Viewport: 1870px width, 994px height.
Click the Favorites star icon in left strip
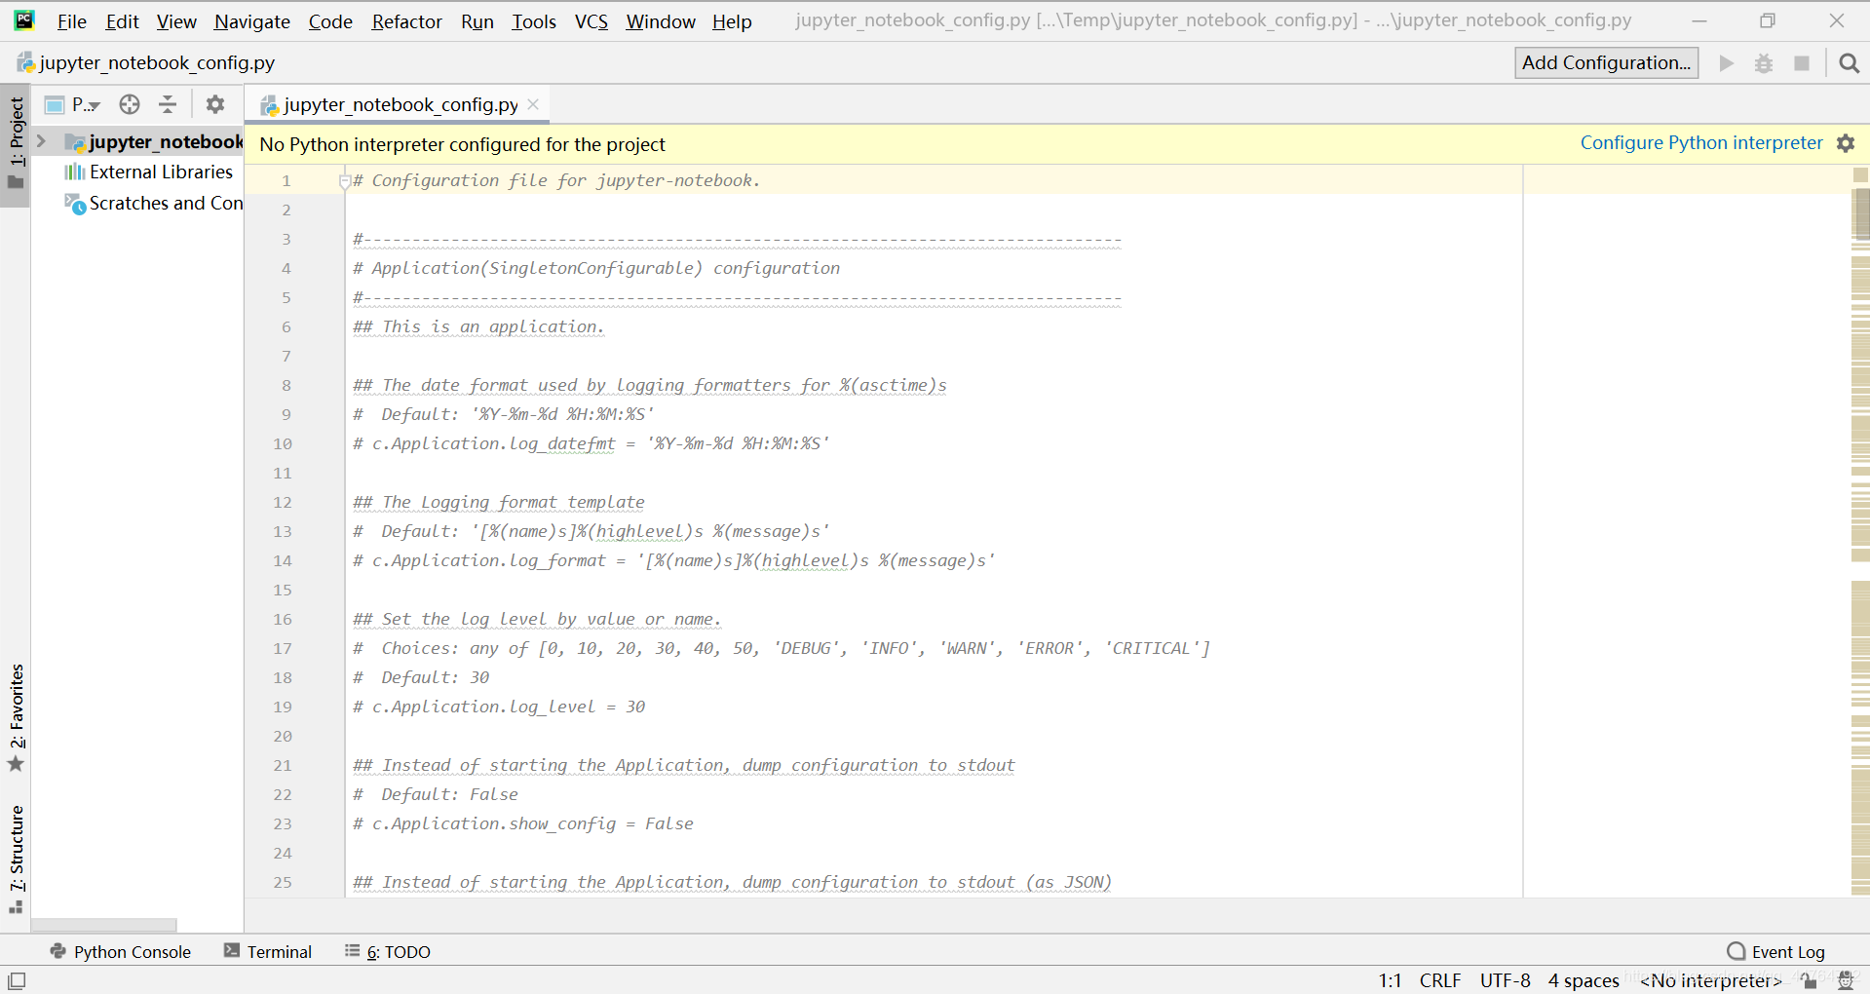coord(16,763)
